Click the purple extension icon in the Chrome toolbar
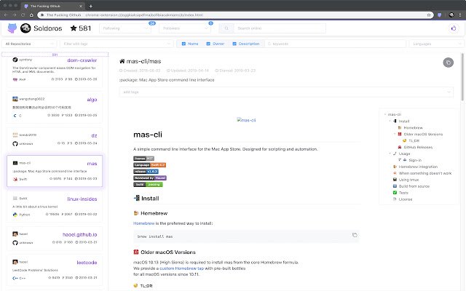This screenshot has width=466, height=291. (440, 15)
